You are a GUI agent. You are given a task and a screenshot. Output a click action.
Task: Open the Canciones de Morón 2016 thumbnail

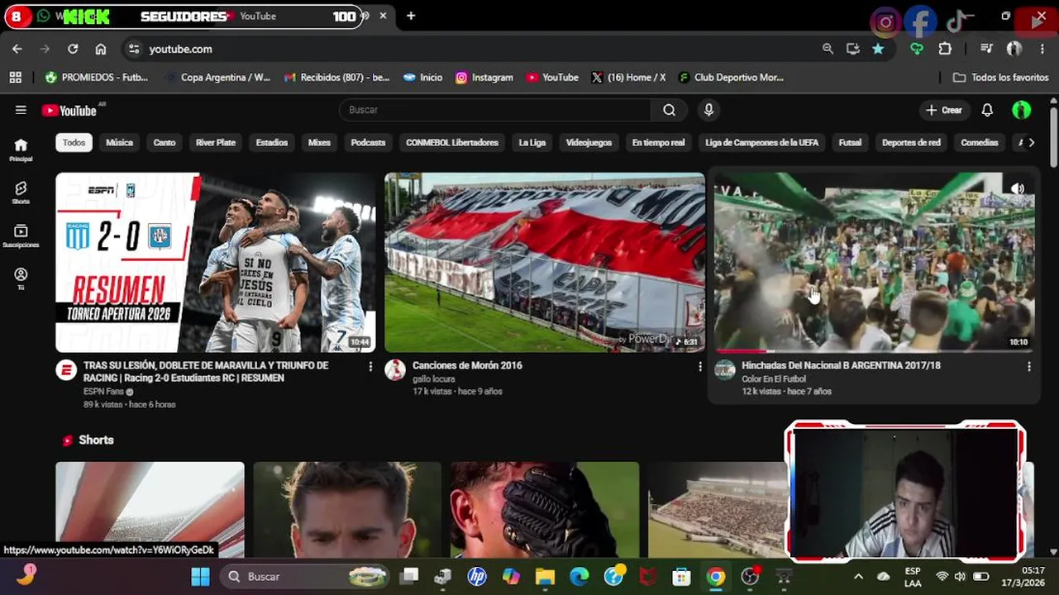(545, 262)
